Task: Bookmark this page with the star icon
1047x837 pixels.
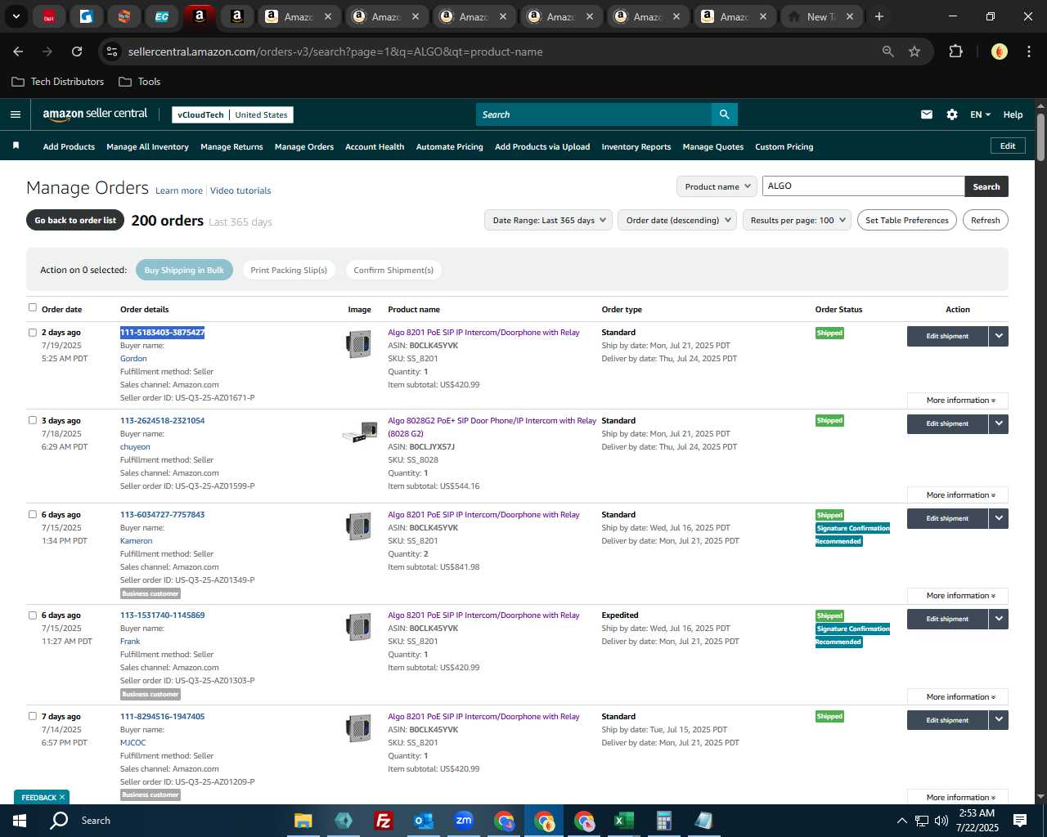Action: (x=914, y=51)
